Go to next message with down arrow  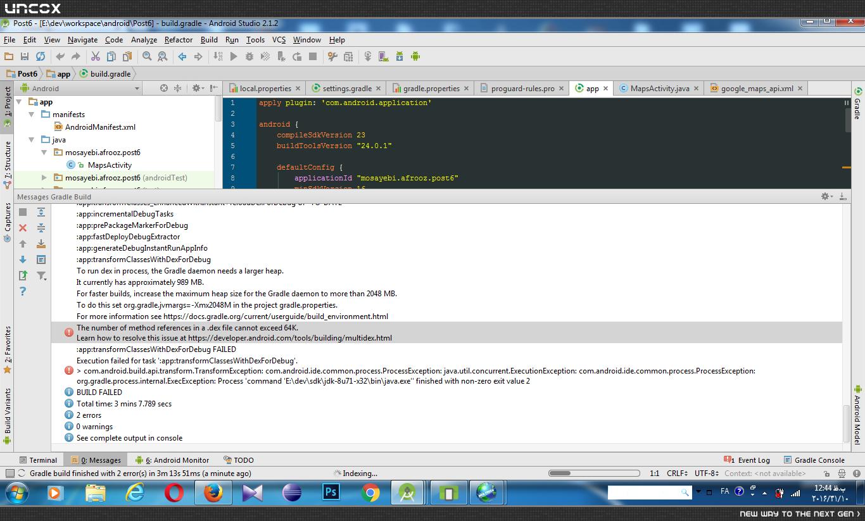23,260
